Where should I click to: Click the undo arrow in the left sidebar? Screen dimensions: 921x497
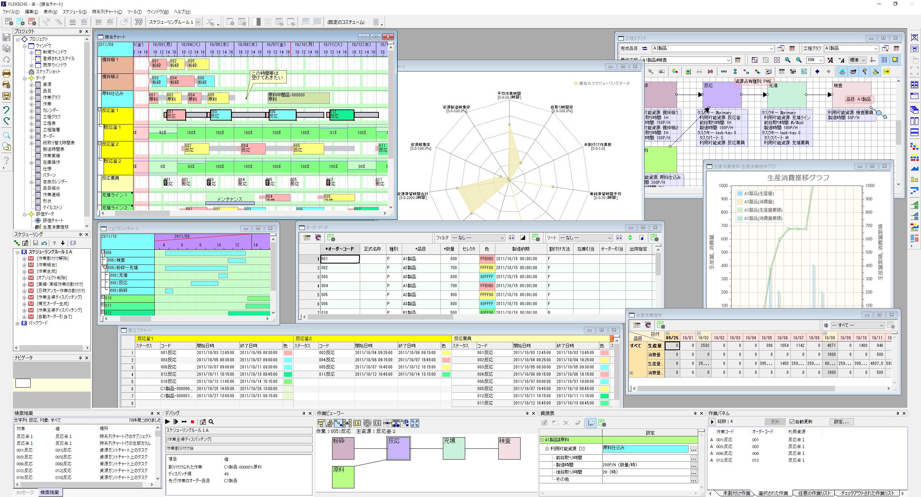click(6, 109)
